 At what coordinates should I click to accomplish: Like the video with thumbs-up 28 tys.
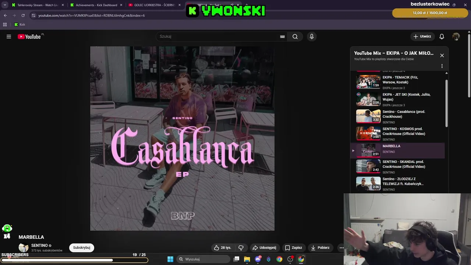[x=223, y=248]
